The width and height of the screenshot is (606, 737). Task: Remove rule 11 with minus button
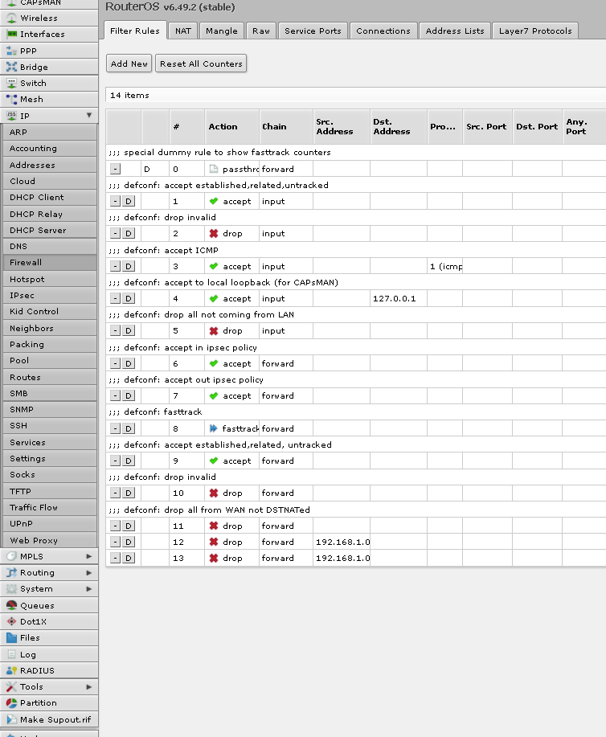click(115, 526)
